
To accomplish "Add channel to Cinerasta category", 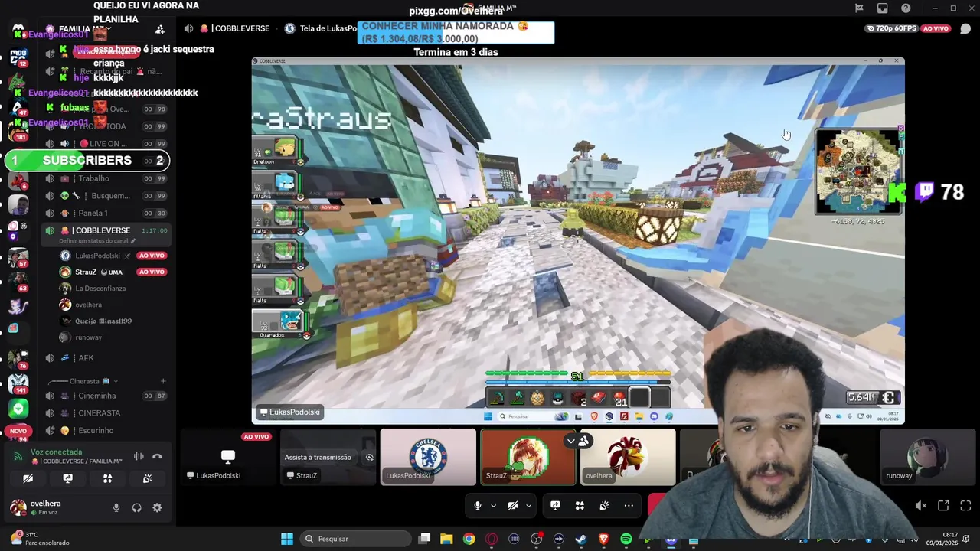I will point(163,381).
